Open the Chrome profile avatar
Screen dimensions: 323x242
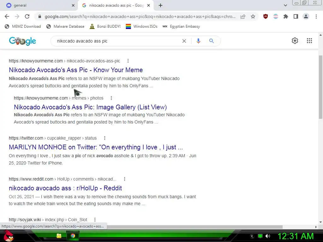(306, 16)
